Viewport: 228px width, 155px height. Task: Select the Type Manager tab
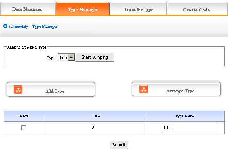pos(83,9)
